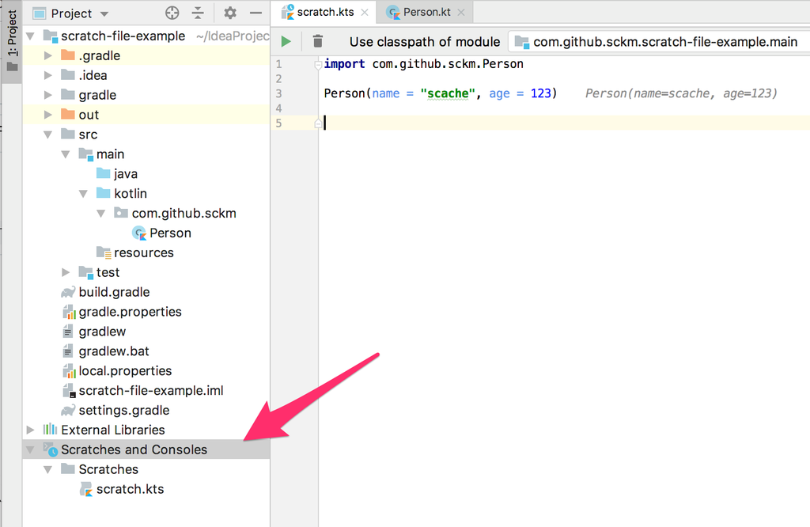Run the scratch file with green play button
The height and width of the screenshot is (527, 810).
(286, 41)
